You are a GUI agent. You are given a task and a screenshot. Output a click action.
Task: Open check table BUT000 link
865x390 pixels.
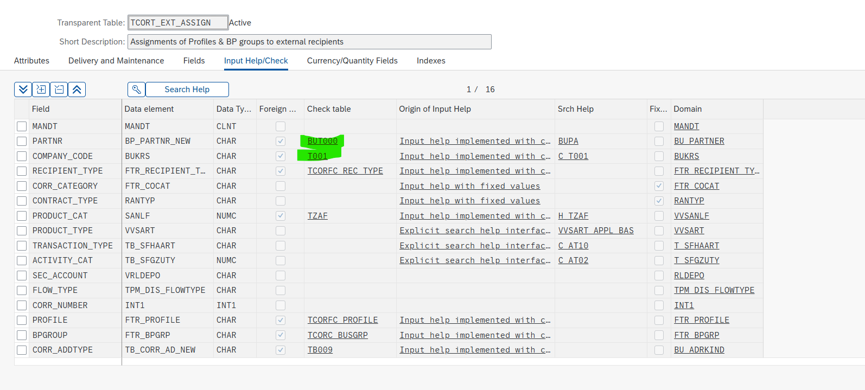322,141
